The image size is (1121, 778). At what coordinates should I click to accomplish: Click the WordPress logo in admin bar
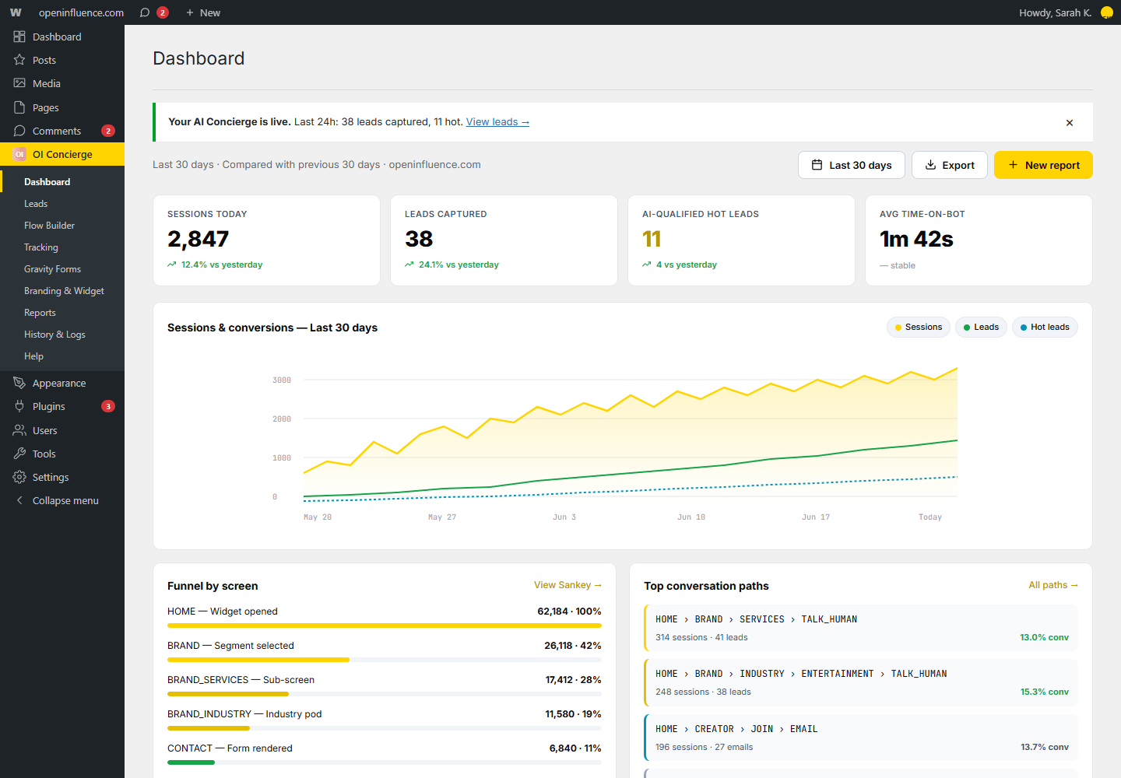tap(16, 12)
